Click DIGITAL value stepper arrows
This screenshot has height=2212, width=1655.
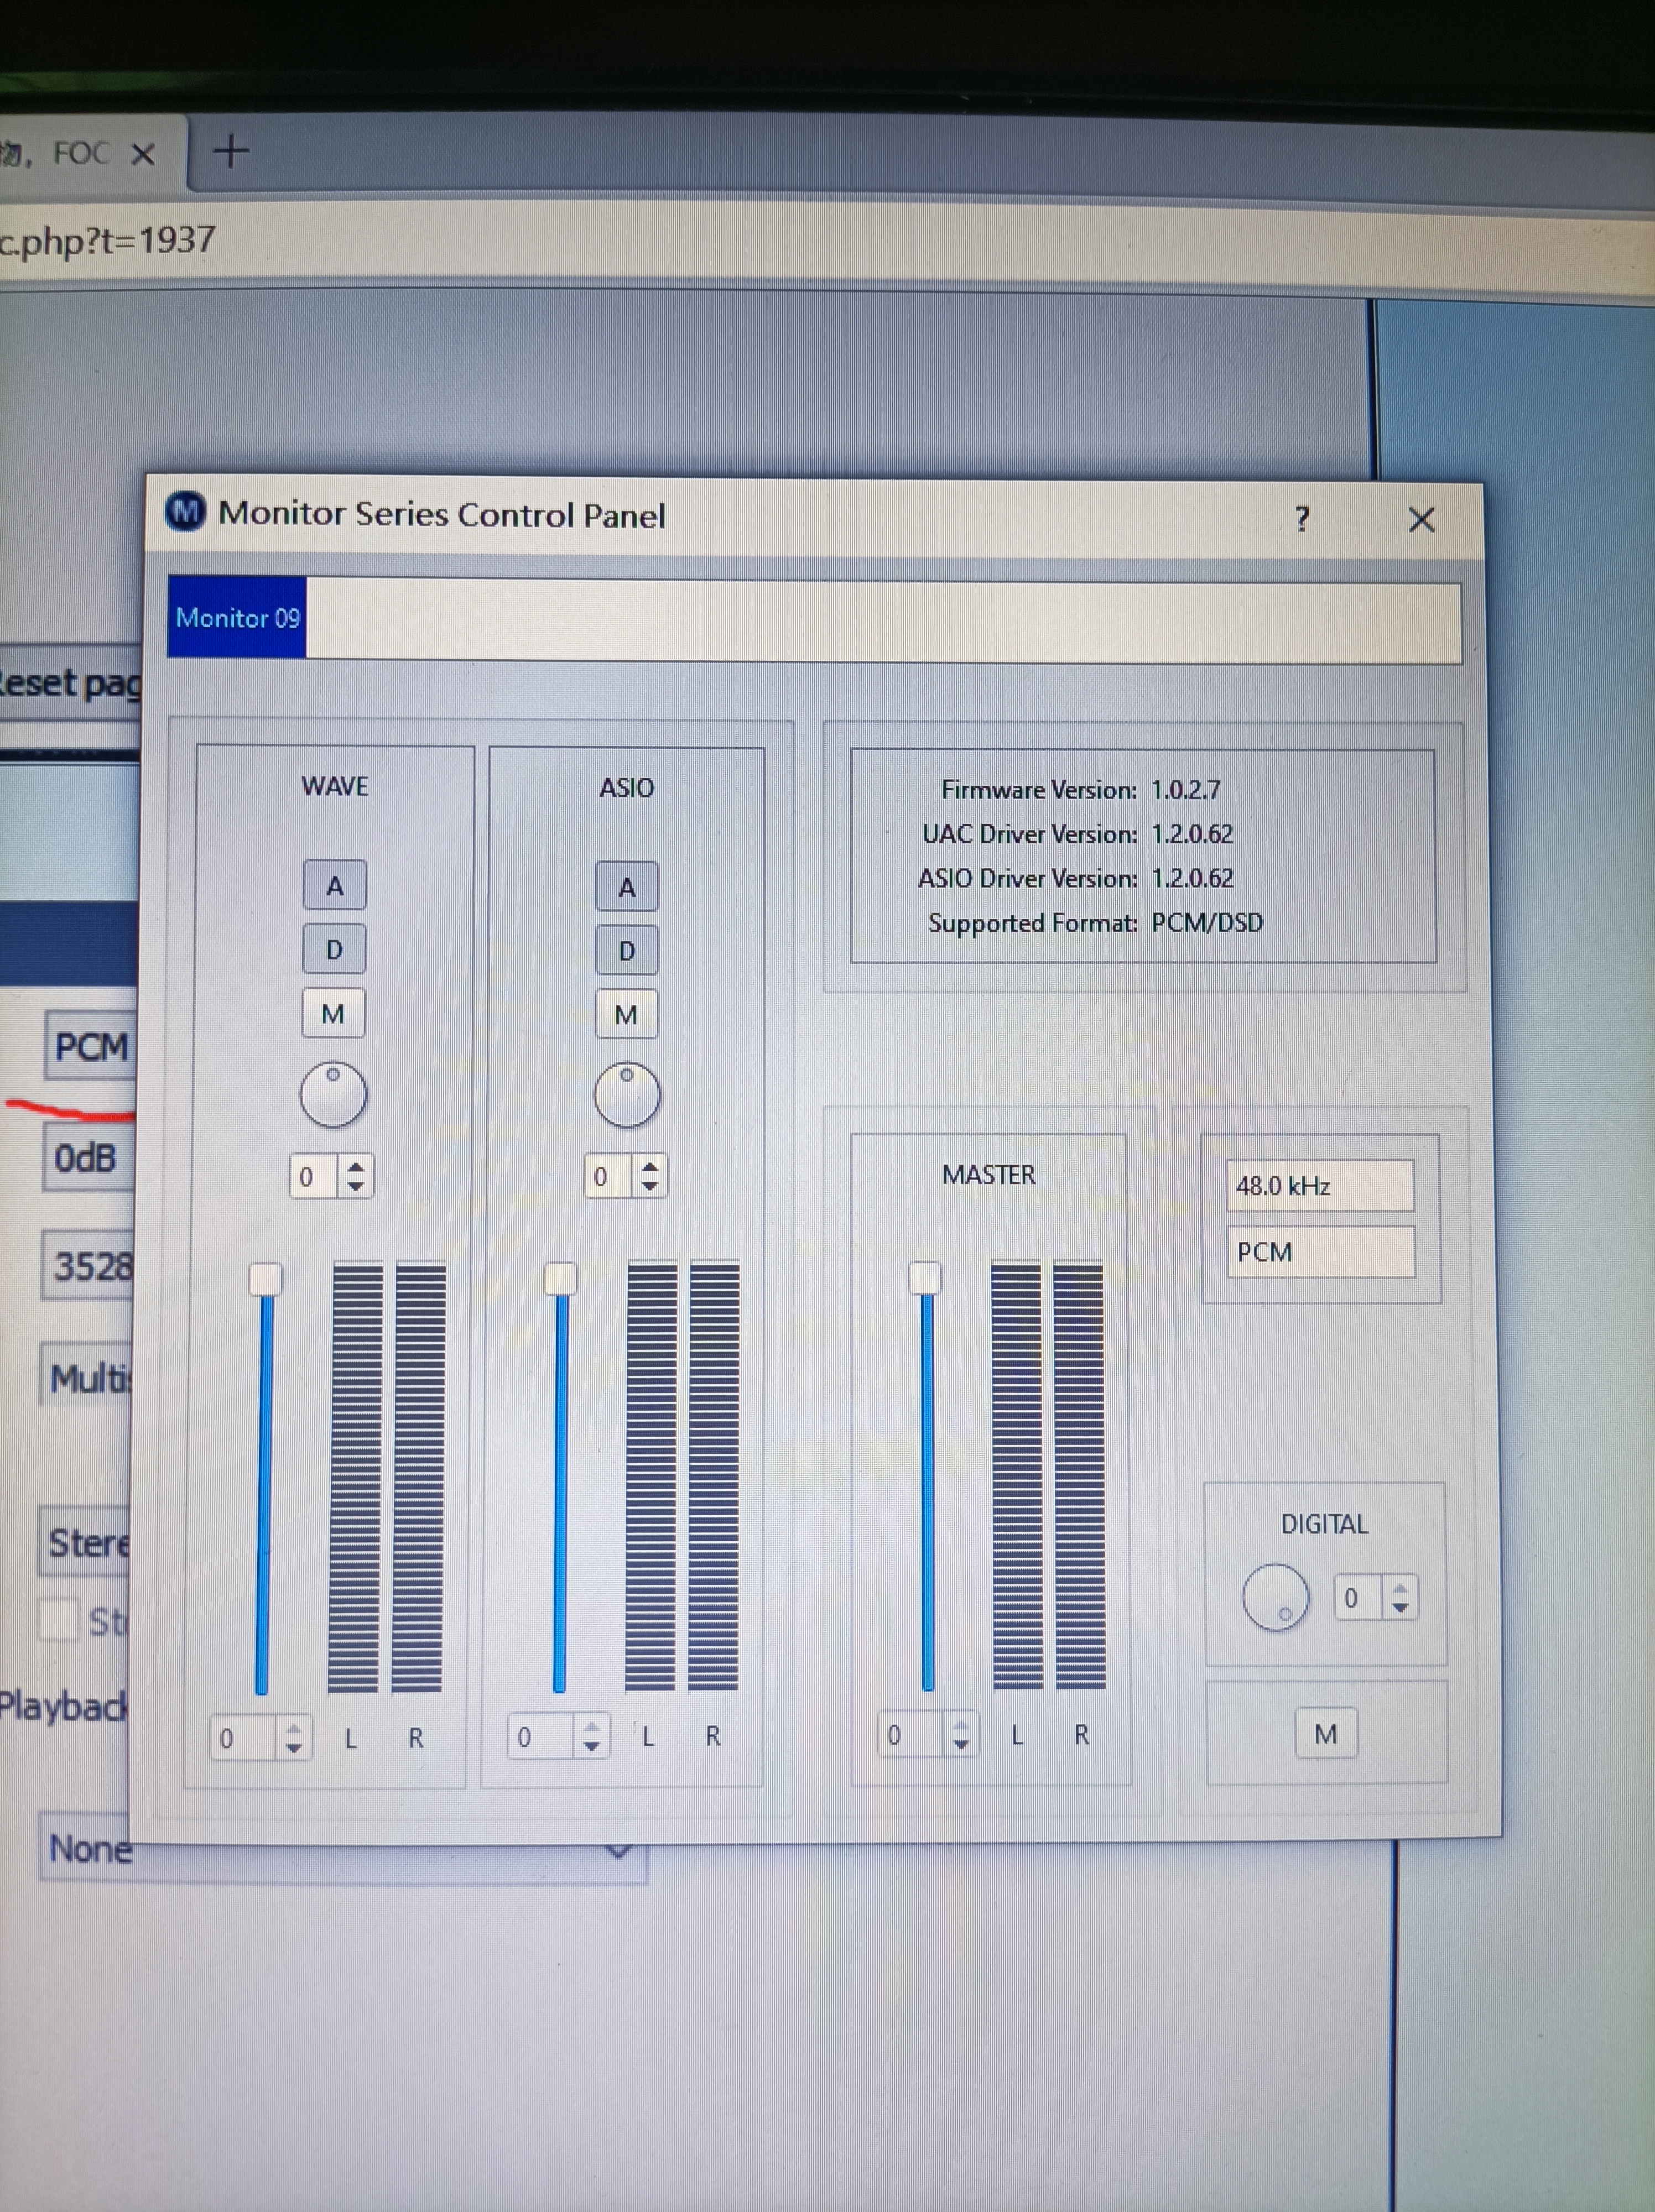tap(1400, 1598)
